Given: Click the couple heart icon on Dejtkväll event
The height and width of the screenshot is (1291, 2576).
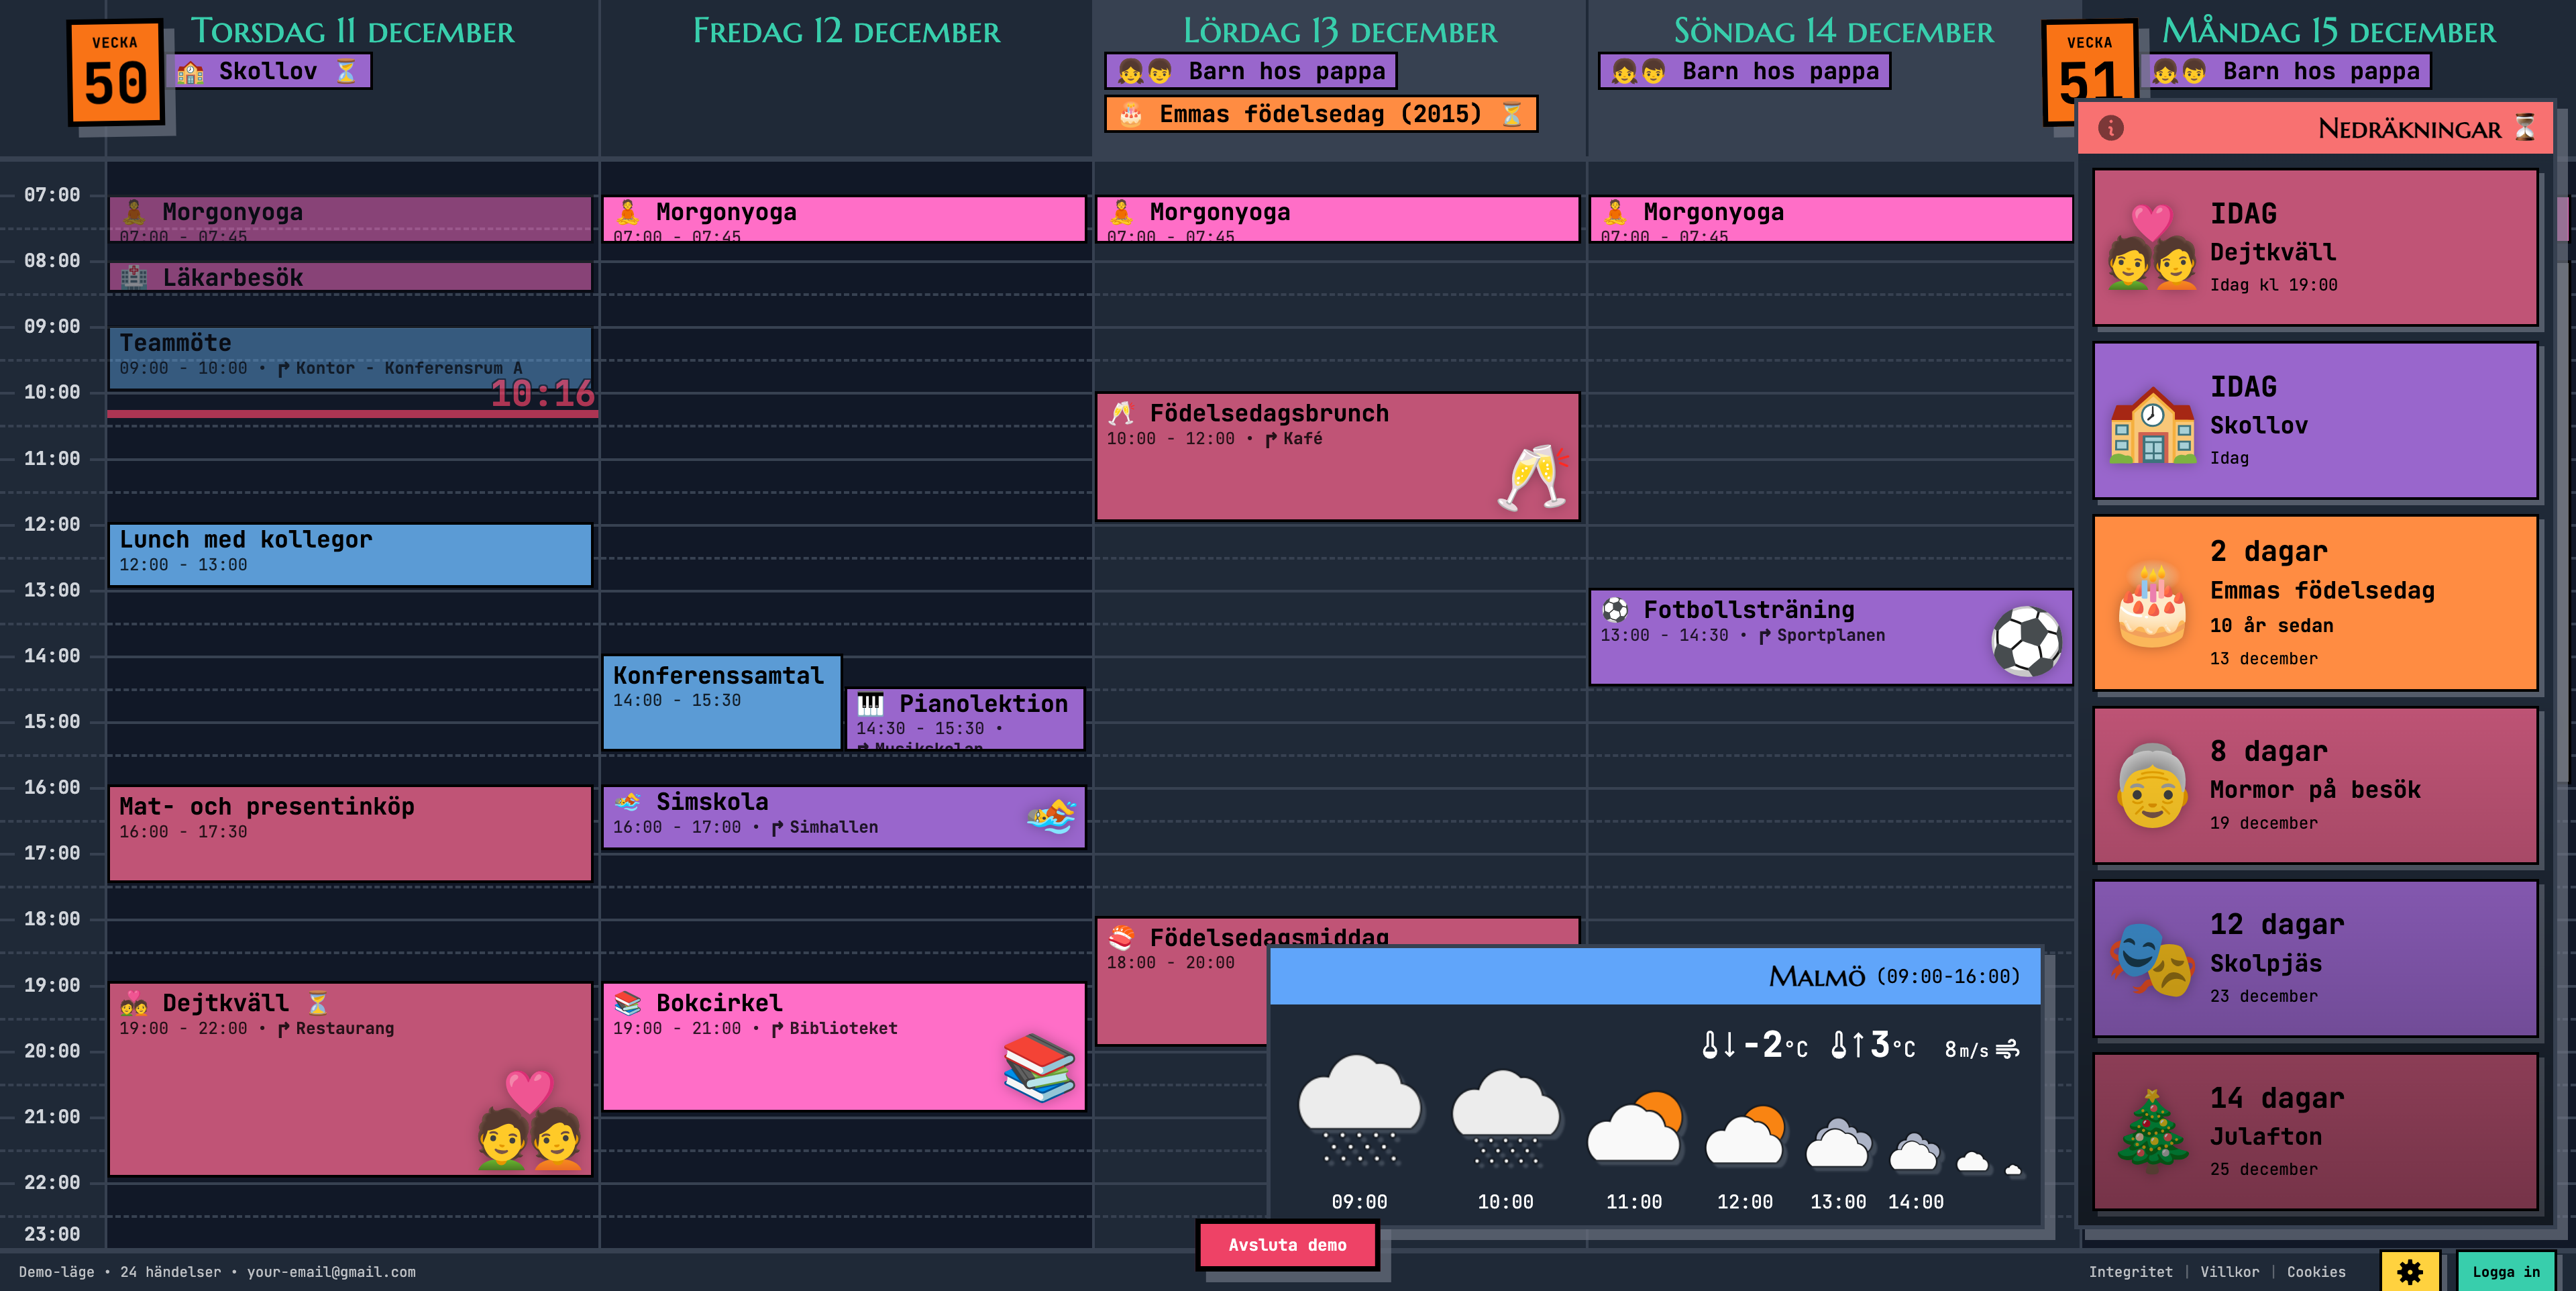Looking at the screenshot, I should (x=529, y=1119).
